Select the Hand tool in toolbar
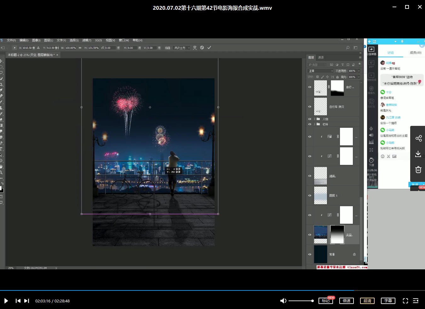The height and width of the screenshot is (309, 425). coord(1,166)
